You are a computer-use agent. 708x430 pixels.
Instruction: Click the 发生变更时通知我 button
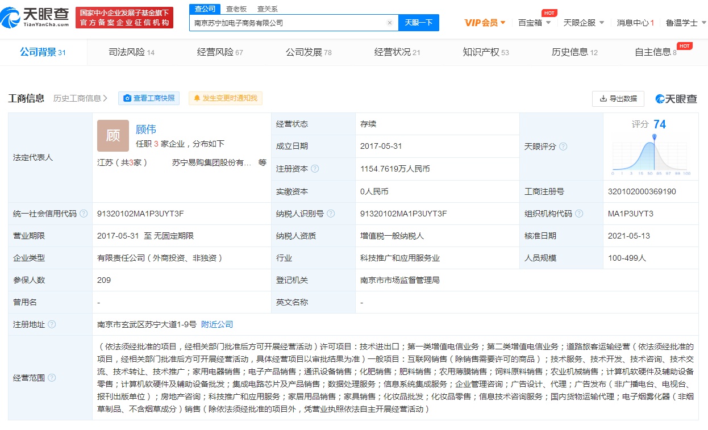coord(226,98)
